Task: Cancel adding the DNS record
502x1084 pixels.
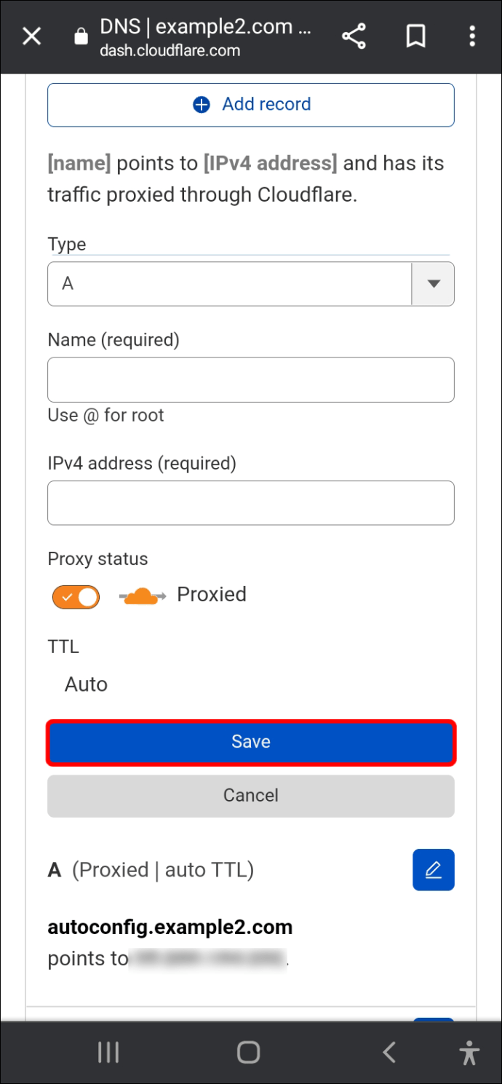Action: [251, 796]
